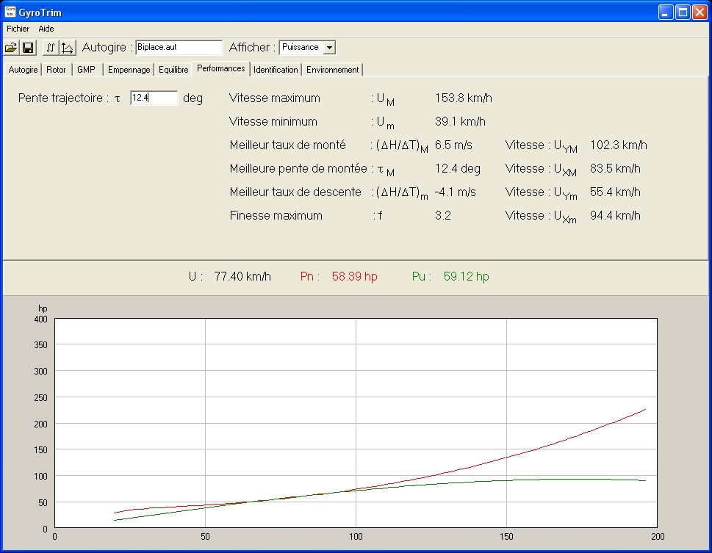This screenshot has height=553, width=712.
Task: Open the Identification tab
Action: point(276,70)
